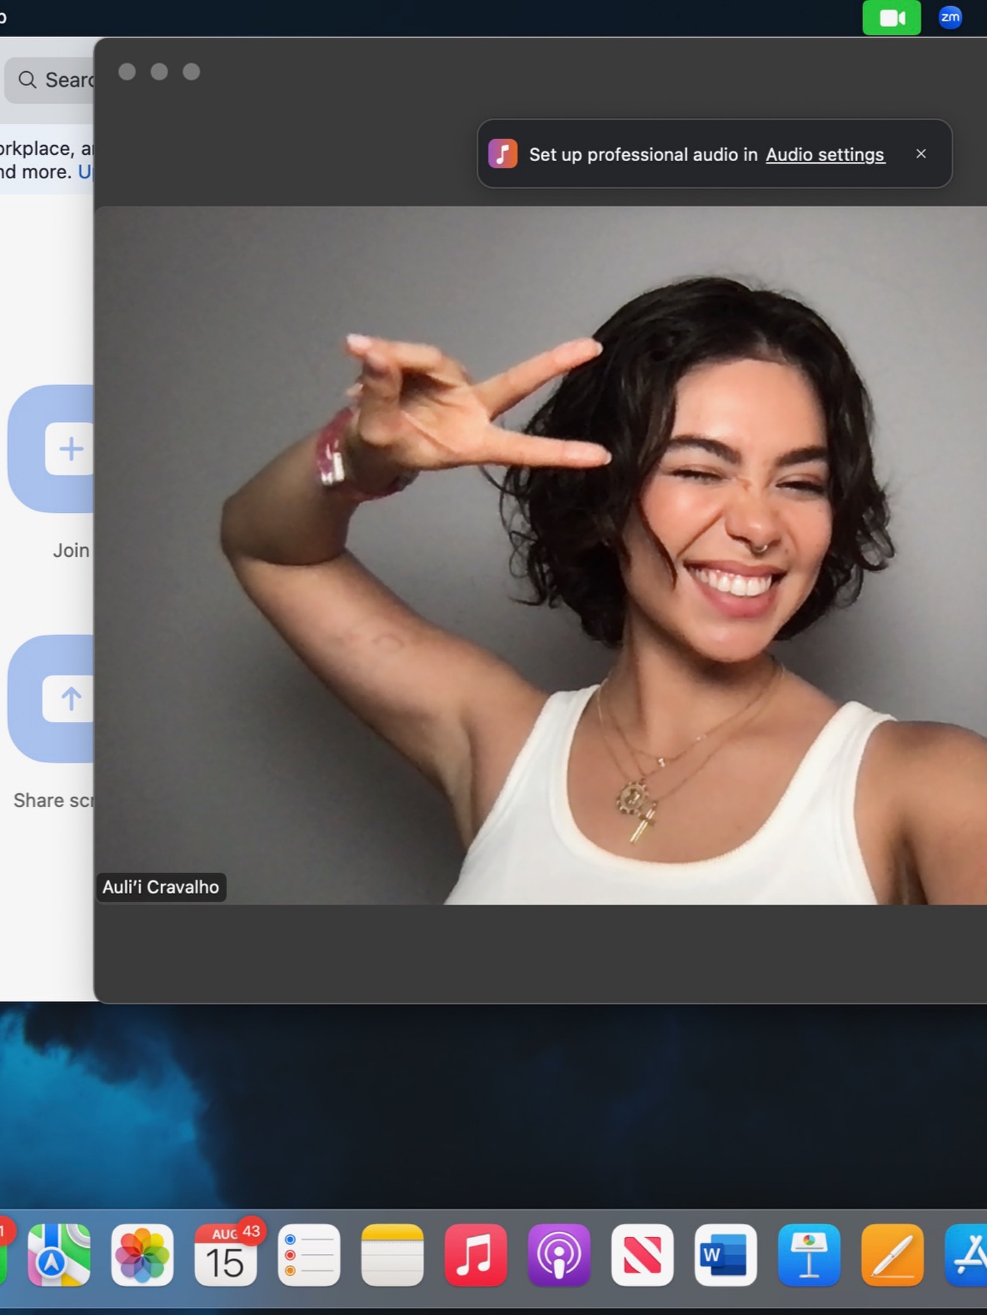
Task: Dismiss the professional audio notification
Action: [x=921, y=154]
